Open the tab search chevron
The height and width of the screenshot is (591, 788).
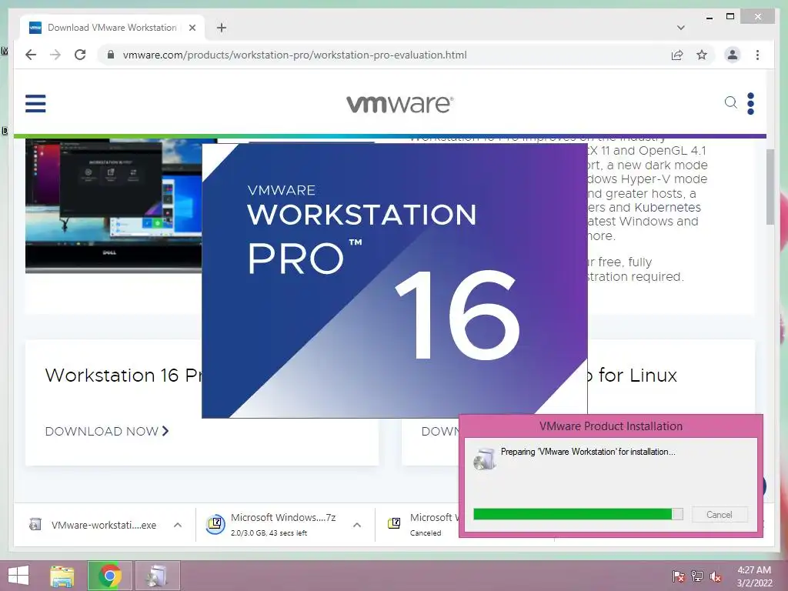point(680,28)
